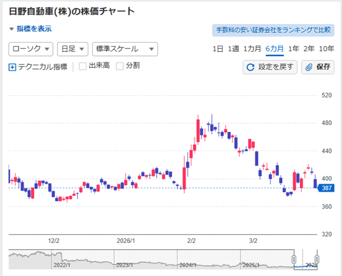Click the left range slider handle
The width and height of the screenshot is (342, 276).
(x=294, y=259)
